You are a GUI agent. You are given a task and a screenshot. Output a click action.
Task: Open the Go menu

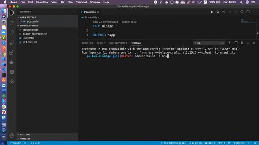pos(62,2)
